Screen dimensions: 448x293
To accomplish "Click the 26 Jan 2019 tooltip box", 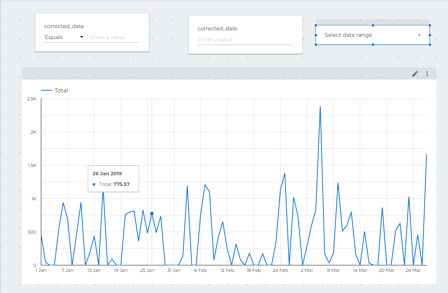I will pos(114,179).
